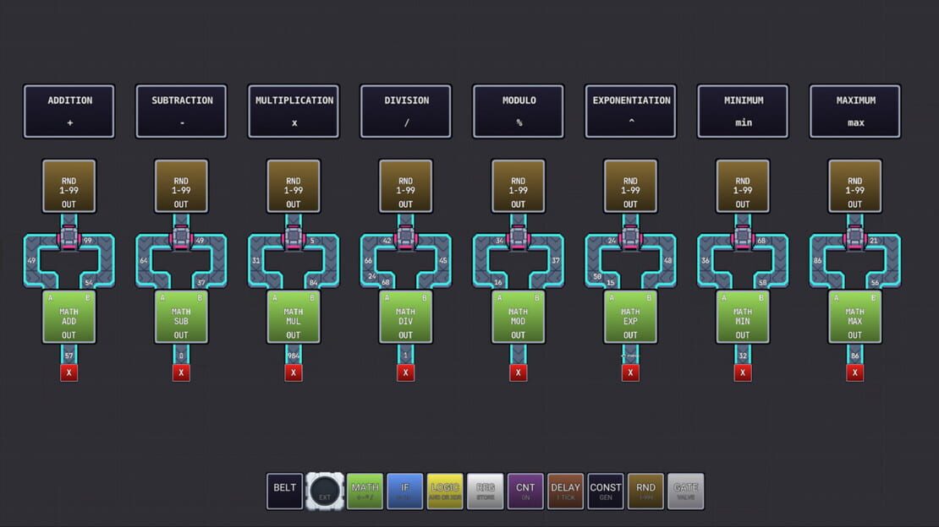Select the MATH EXP block

click(630, 317)
